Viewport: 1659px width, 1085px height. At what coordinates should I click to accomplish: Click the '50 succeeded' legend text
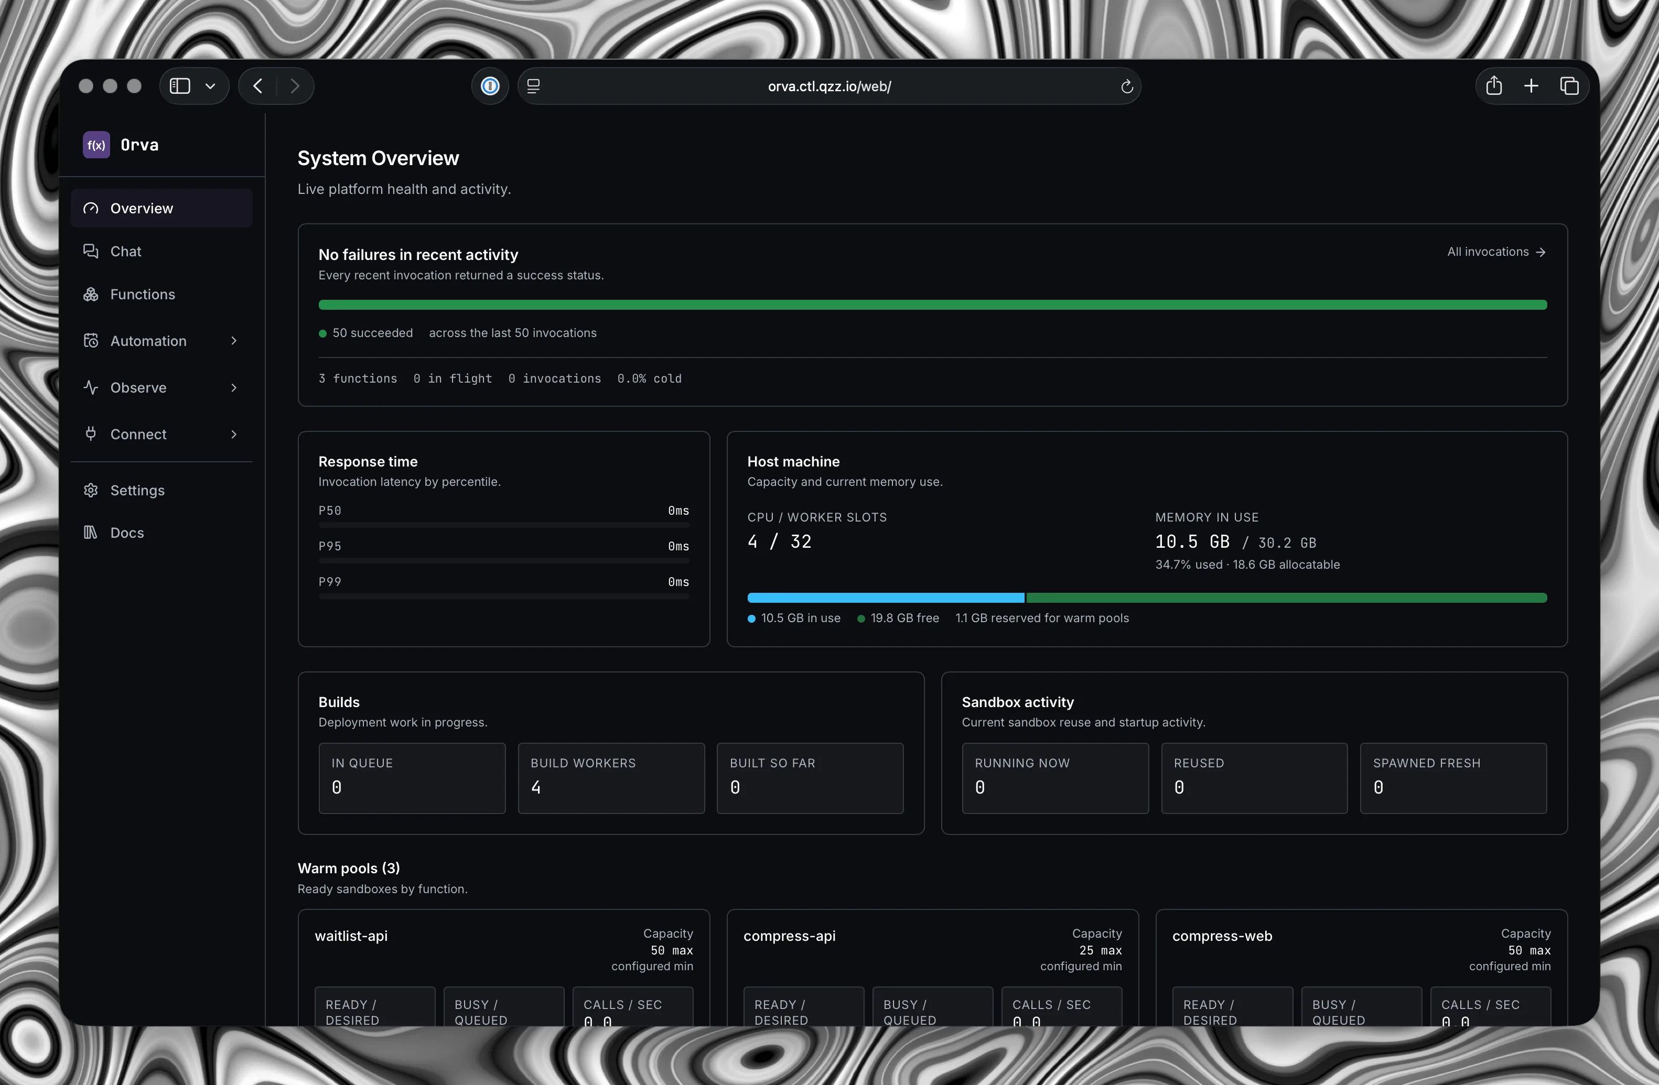point(372,333)
